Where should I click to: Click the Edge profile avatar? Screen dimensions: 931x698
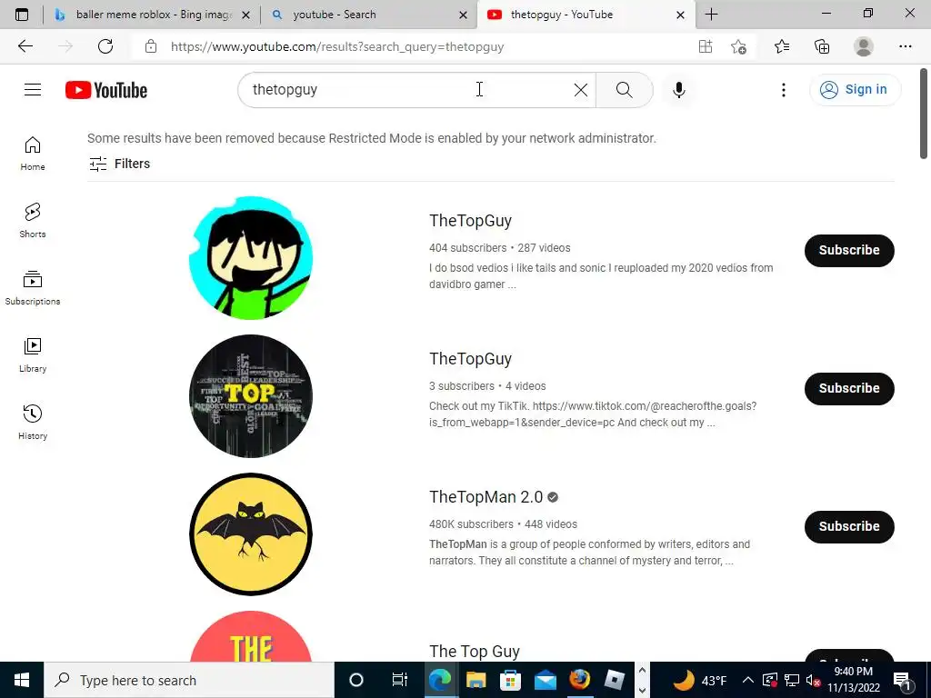[864, 46]
